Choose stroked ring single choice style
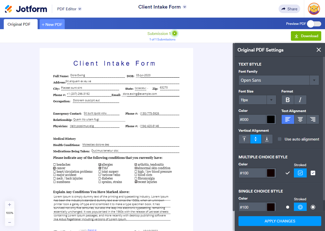Screen dimensions: 325x231 [300, 207]
